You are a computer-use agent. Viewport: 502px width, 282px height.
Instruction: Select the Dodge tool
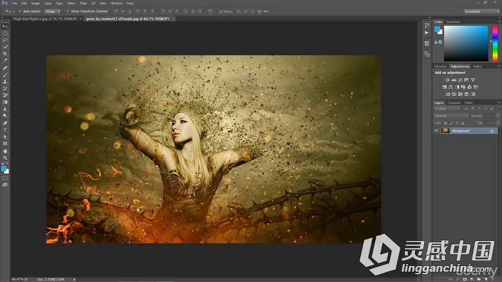pos(5,116)
